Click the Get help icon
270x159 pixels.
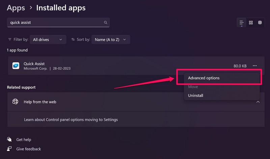click(9, 140)
